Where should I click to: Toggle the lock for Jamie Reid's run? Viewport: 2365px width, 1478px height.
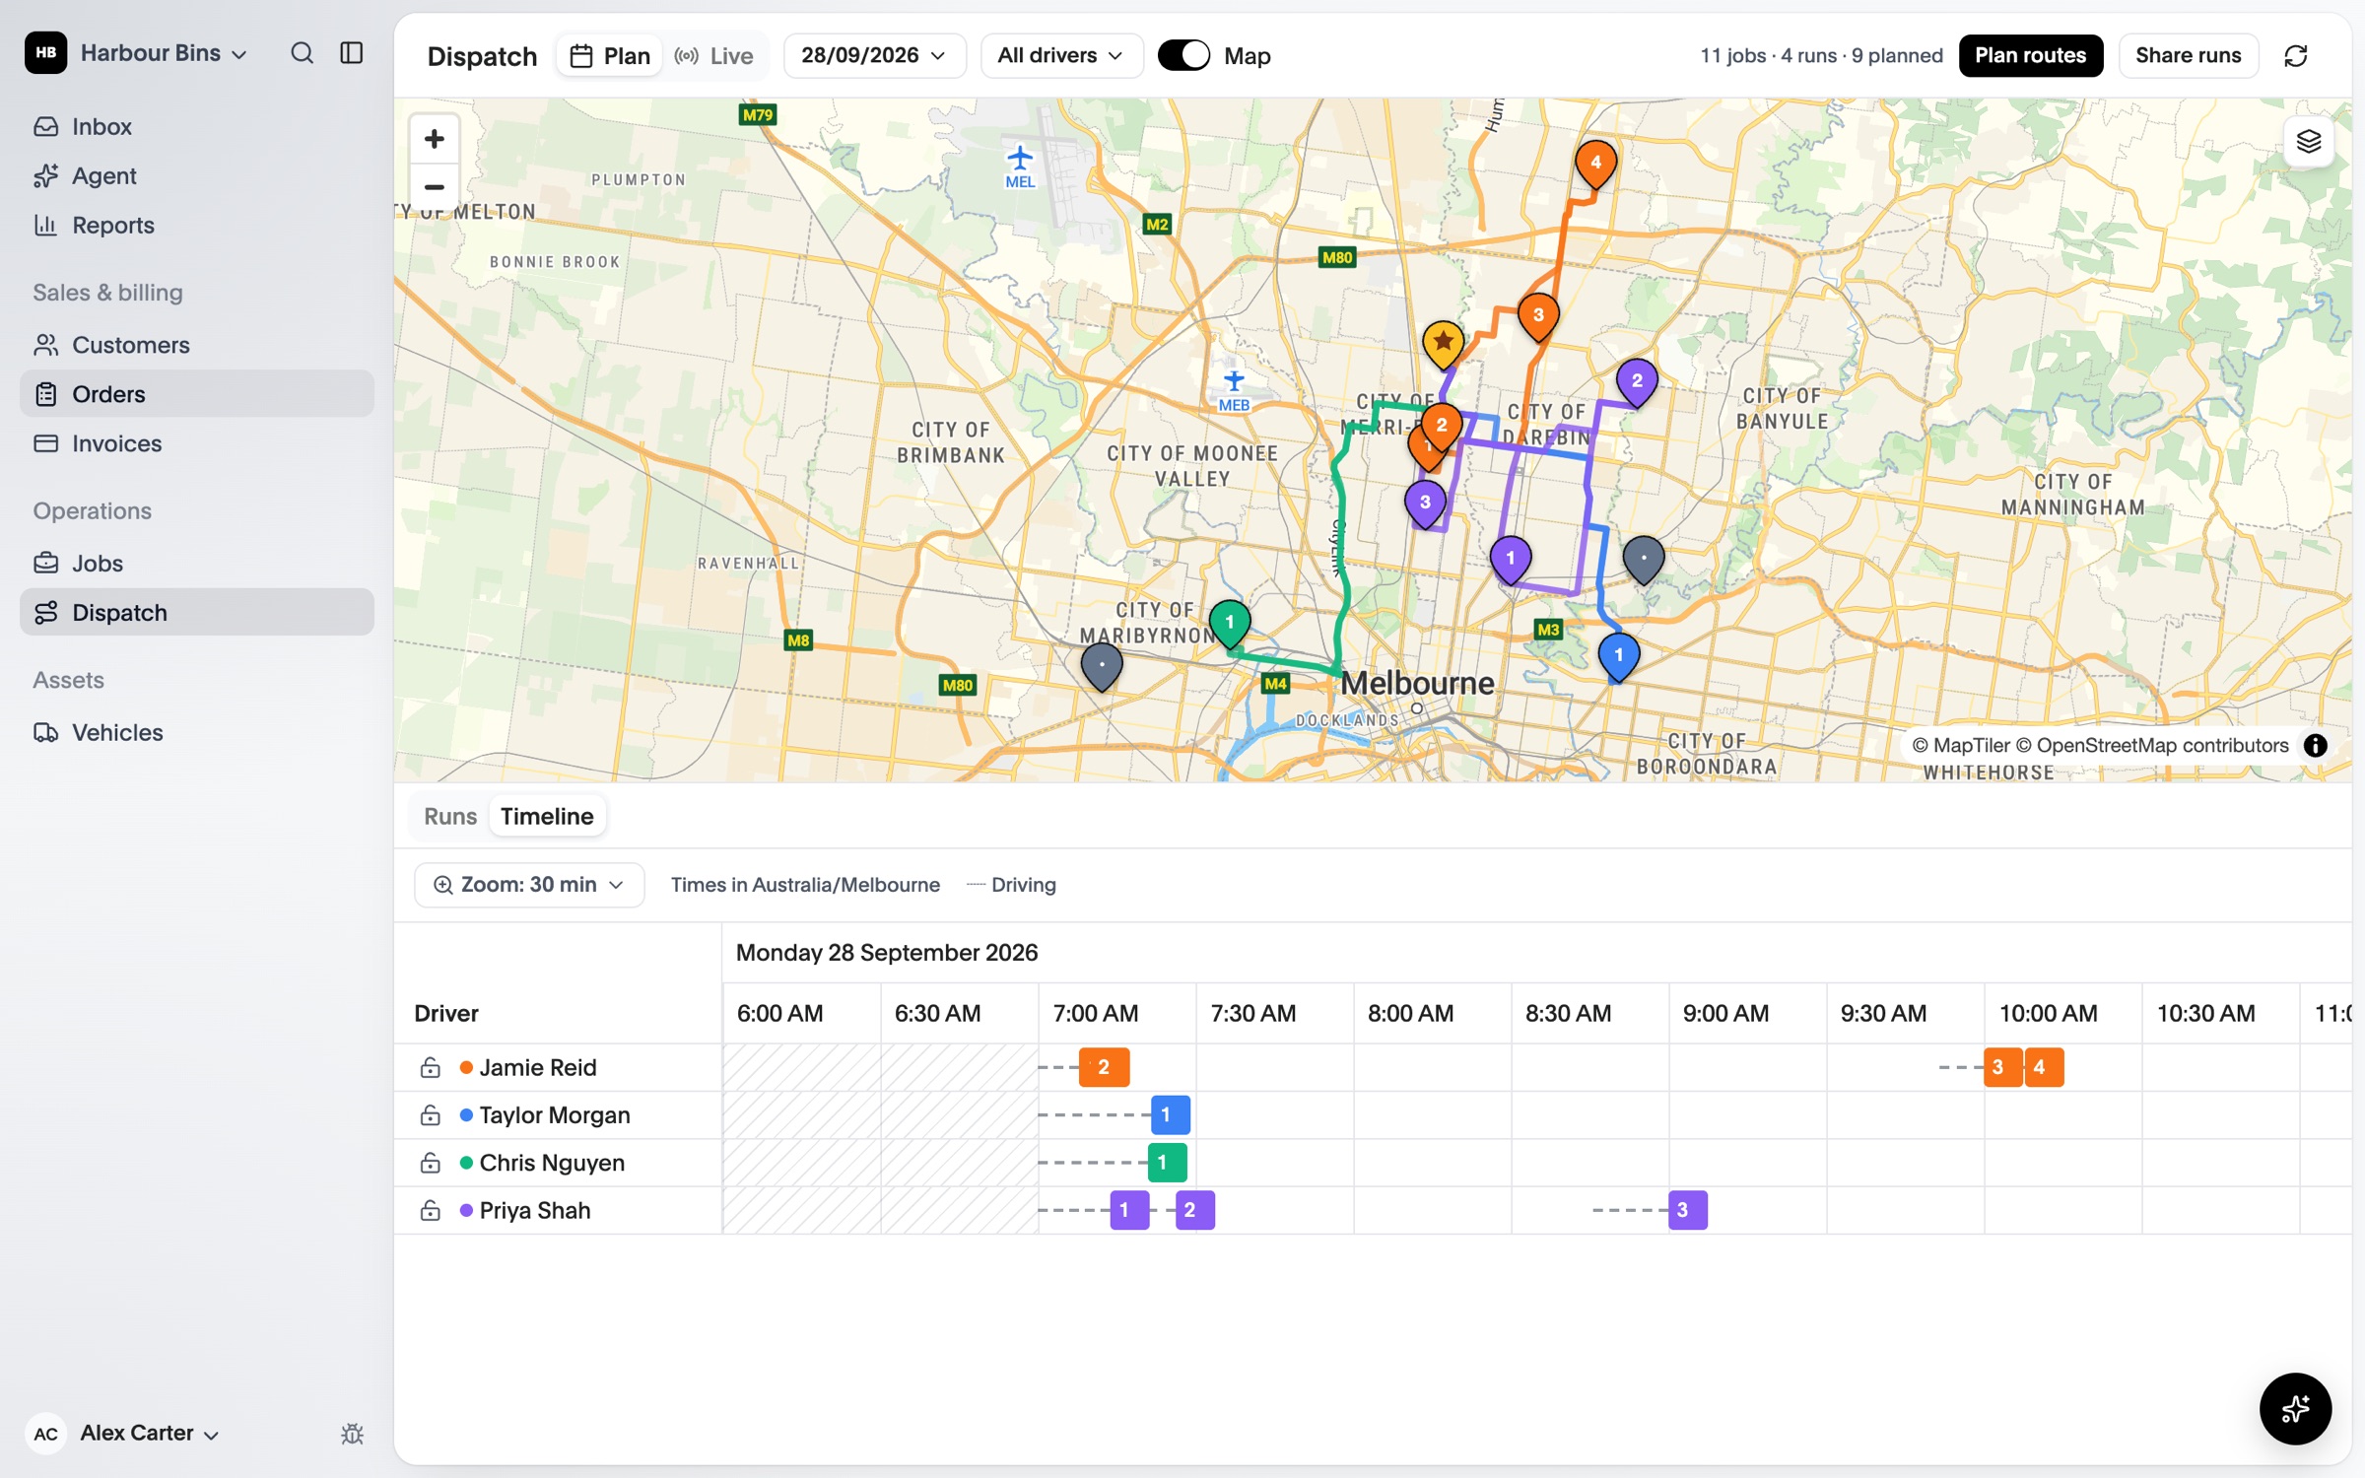[x=430, y=1067]
